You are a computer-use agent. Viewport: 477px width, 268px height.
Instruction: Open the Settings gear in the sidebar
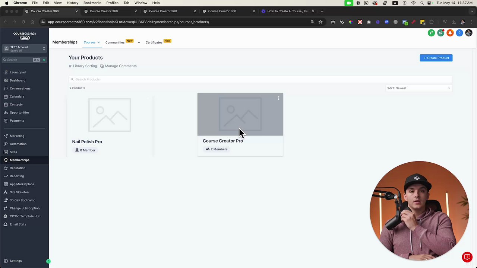6,261
